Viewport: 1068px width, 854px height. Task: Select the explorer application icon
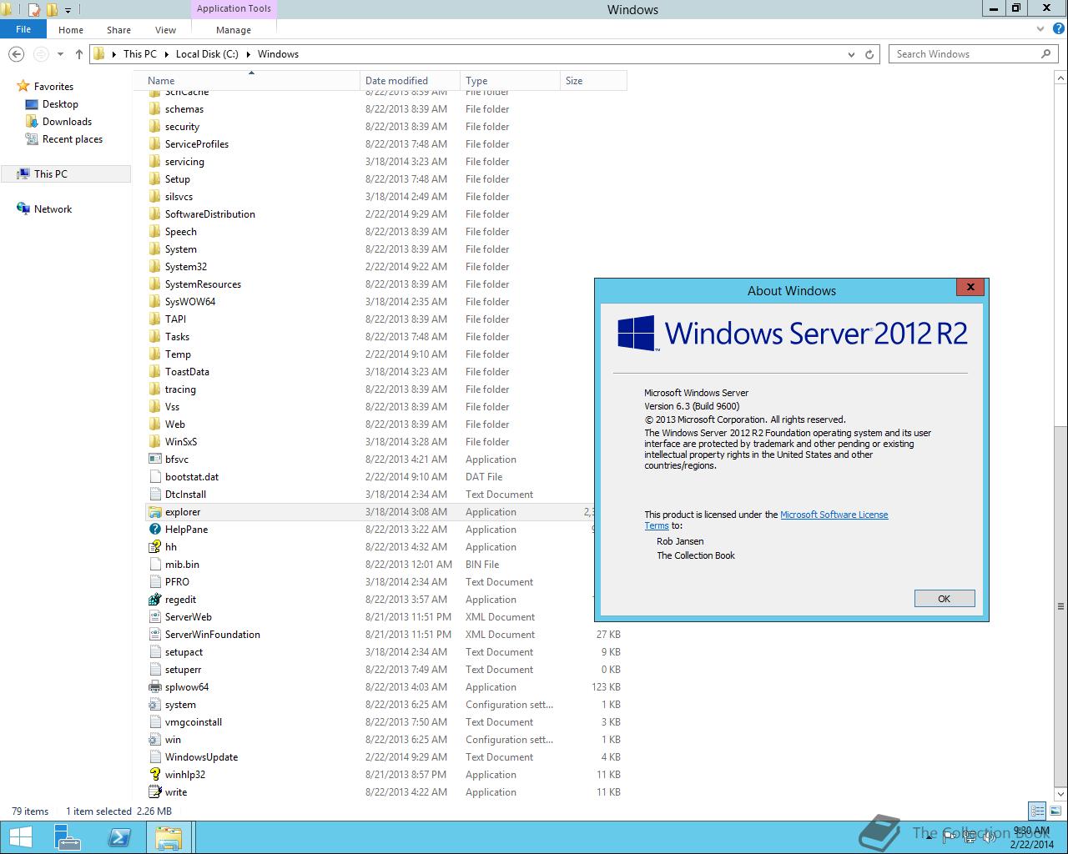[x=154, y=512]
